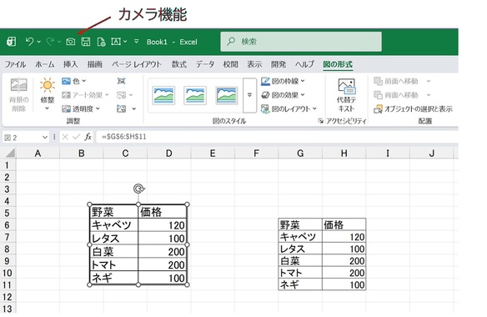Click the Undo arrow icon
Viewport: 487px width, 317px height.
[29, 41]
